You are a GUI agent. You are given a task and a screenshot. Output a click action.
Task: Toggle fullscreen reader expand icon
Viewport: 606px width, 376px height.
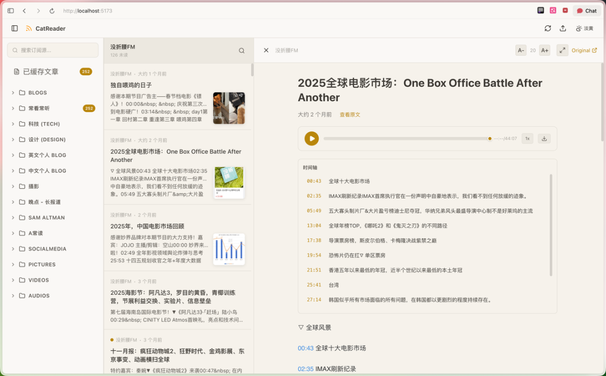point(562,50)
